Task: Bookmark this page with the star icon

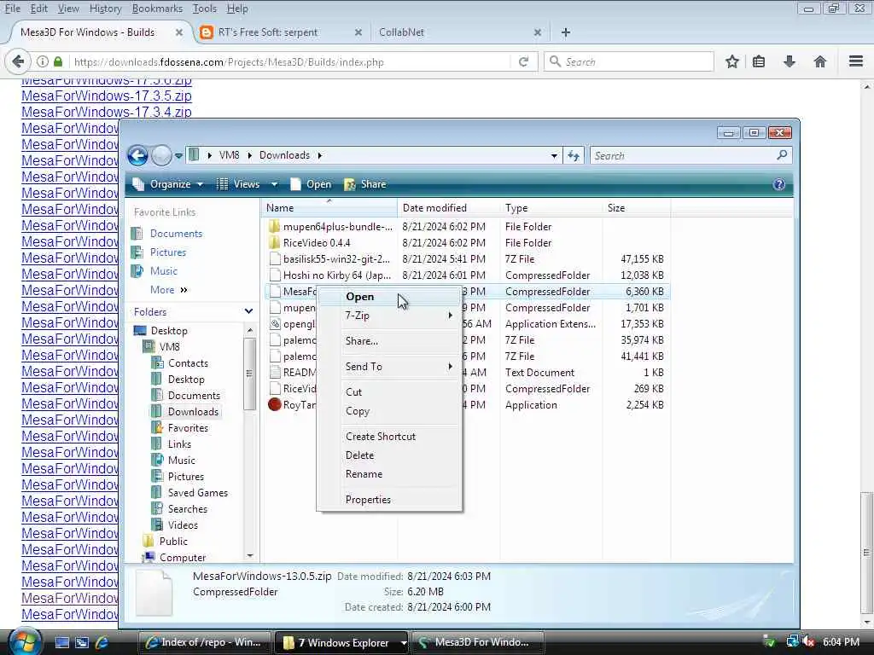Action: coord(731,61)
